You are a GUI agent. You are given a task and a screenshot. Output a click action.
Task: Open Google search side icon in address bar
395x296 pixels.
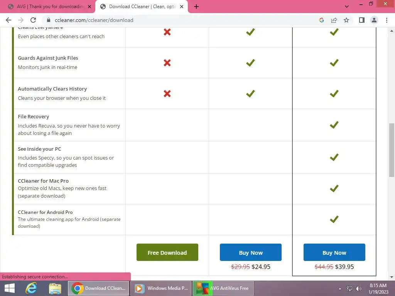321,20
